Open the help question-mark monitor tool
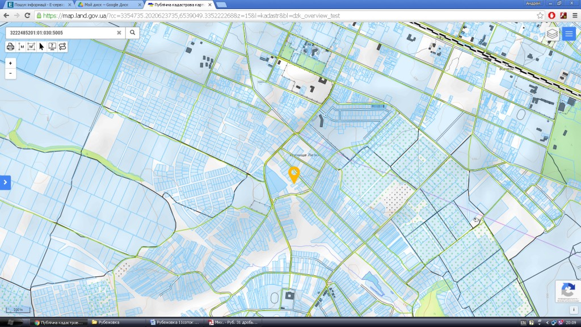The height and width of the screenshot is (327, 581). pyautogui.click(x=52, y=47)
